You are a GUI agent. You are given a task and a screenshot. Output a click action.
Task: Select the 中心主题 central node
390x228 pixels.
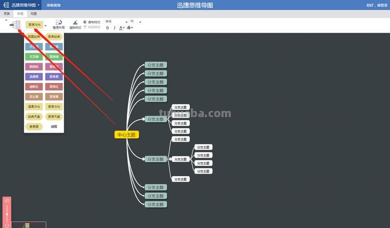[127, 135]
